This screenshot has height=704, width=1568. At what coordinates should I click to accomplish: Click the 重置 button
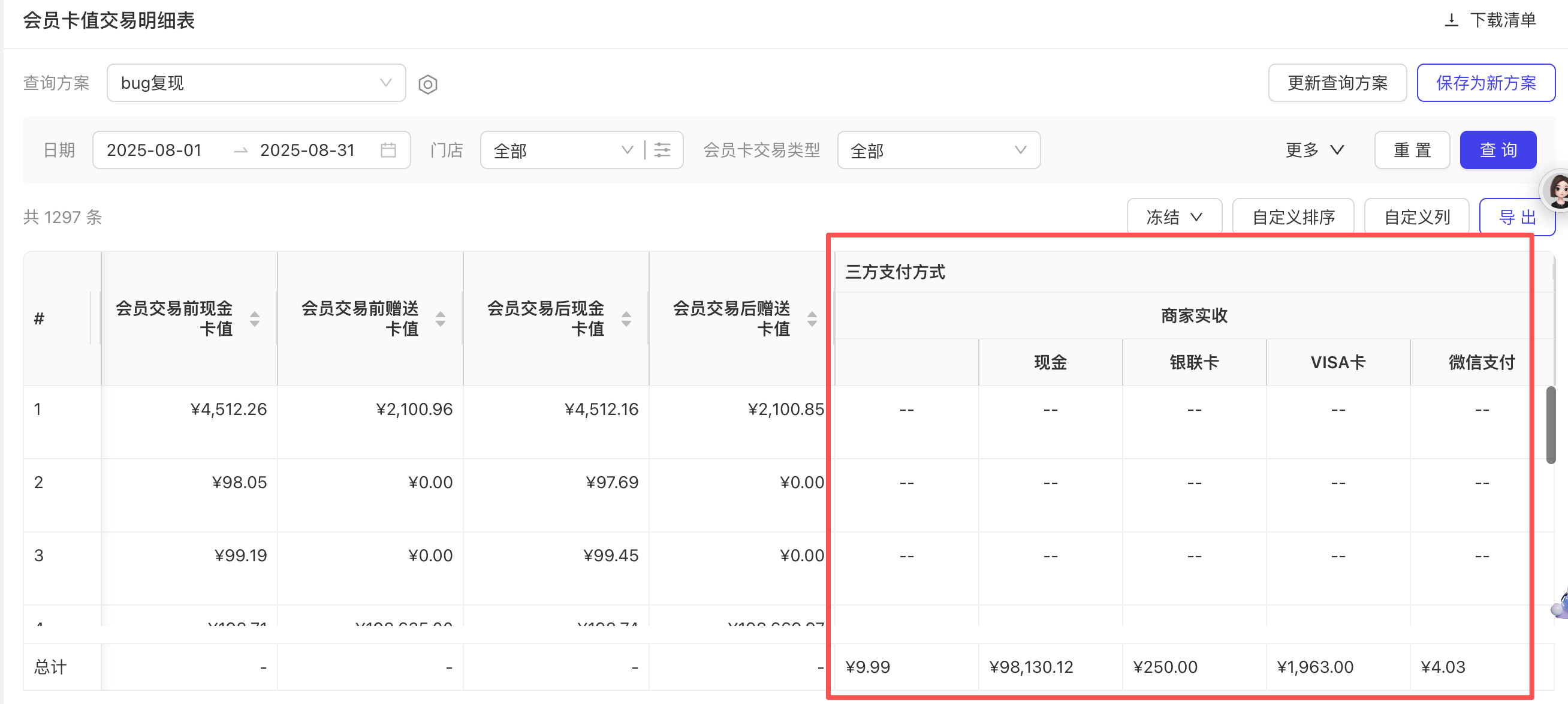click(1412, 150)
